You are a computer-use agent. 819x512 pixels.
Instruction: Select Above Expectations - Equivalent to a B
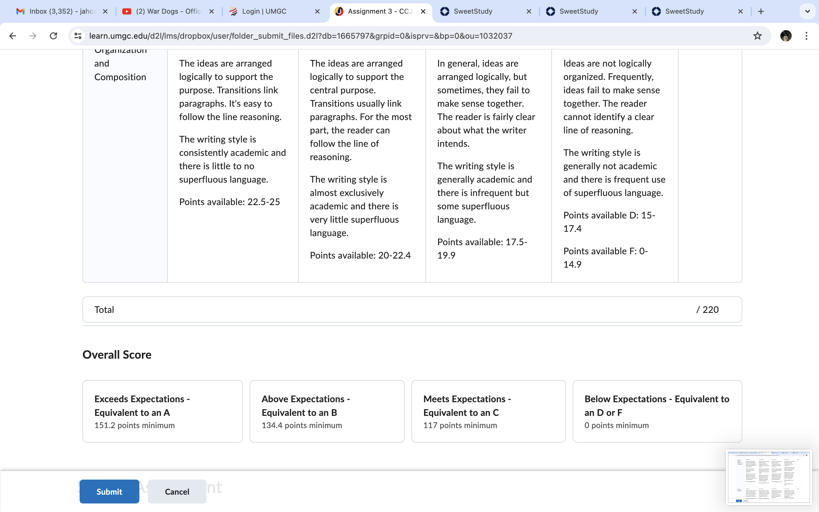point(327,411)
